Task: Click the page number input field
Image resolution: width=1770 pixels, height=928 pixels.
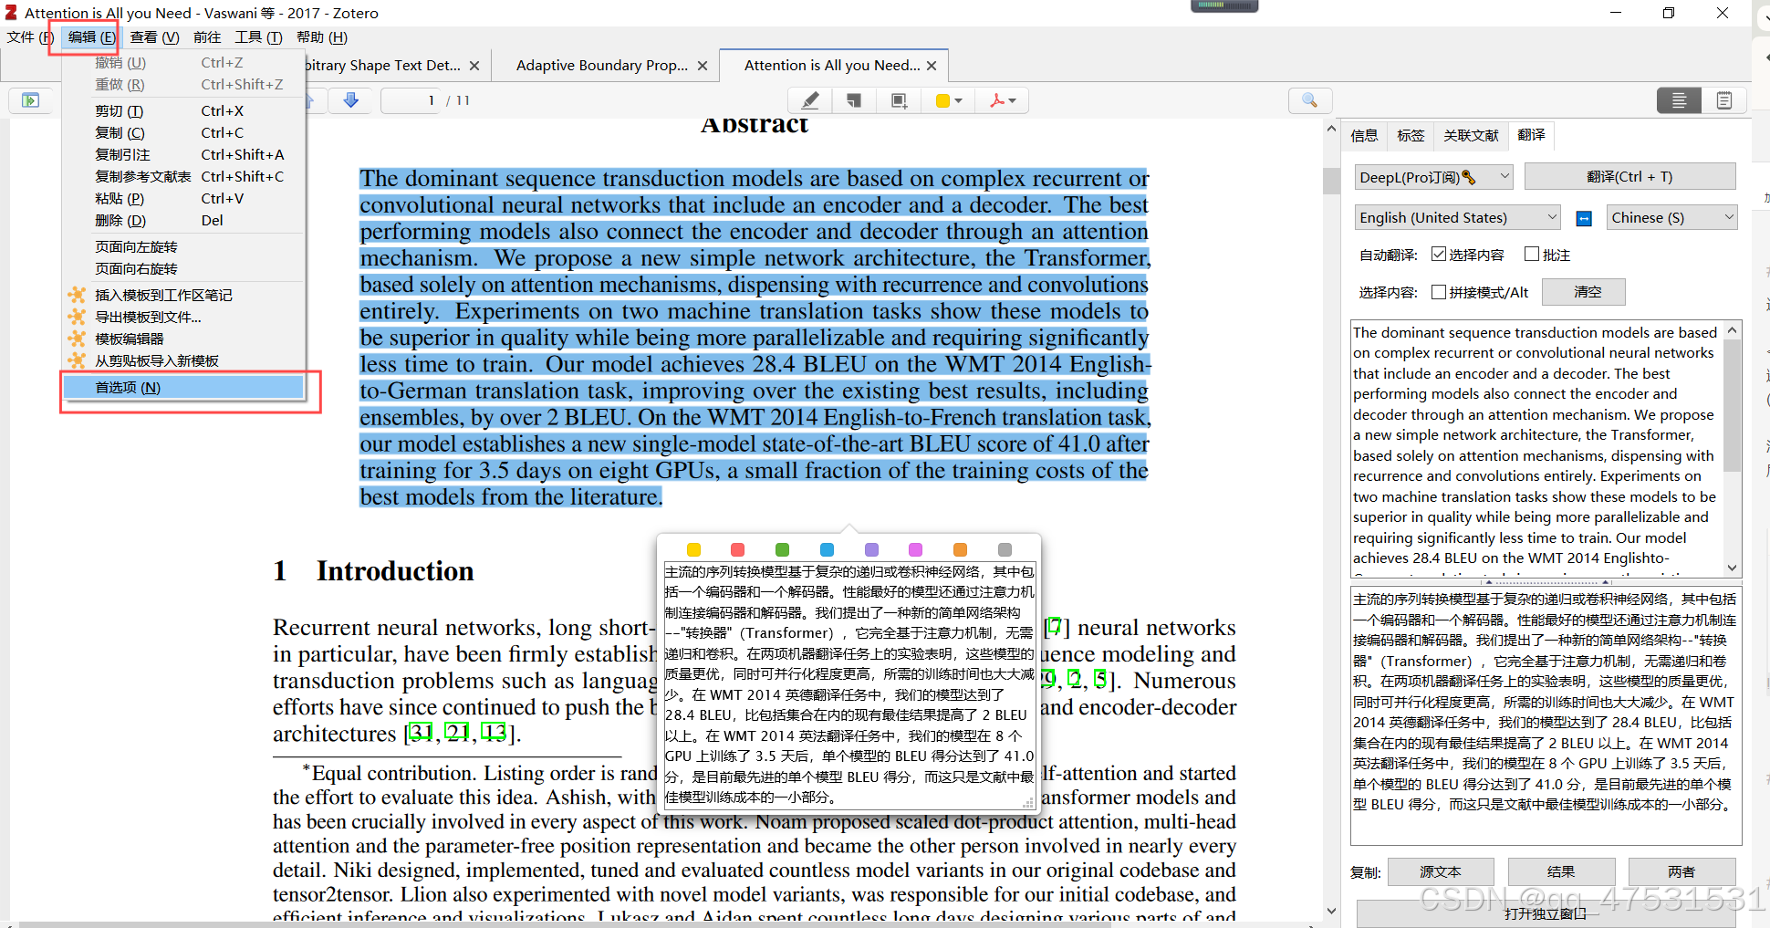Action: click(x=411, y=100)
